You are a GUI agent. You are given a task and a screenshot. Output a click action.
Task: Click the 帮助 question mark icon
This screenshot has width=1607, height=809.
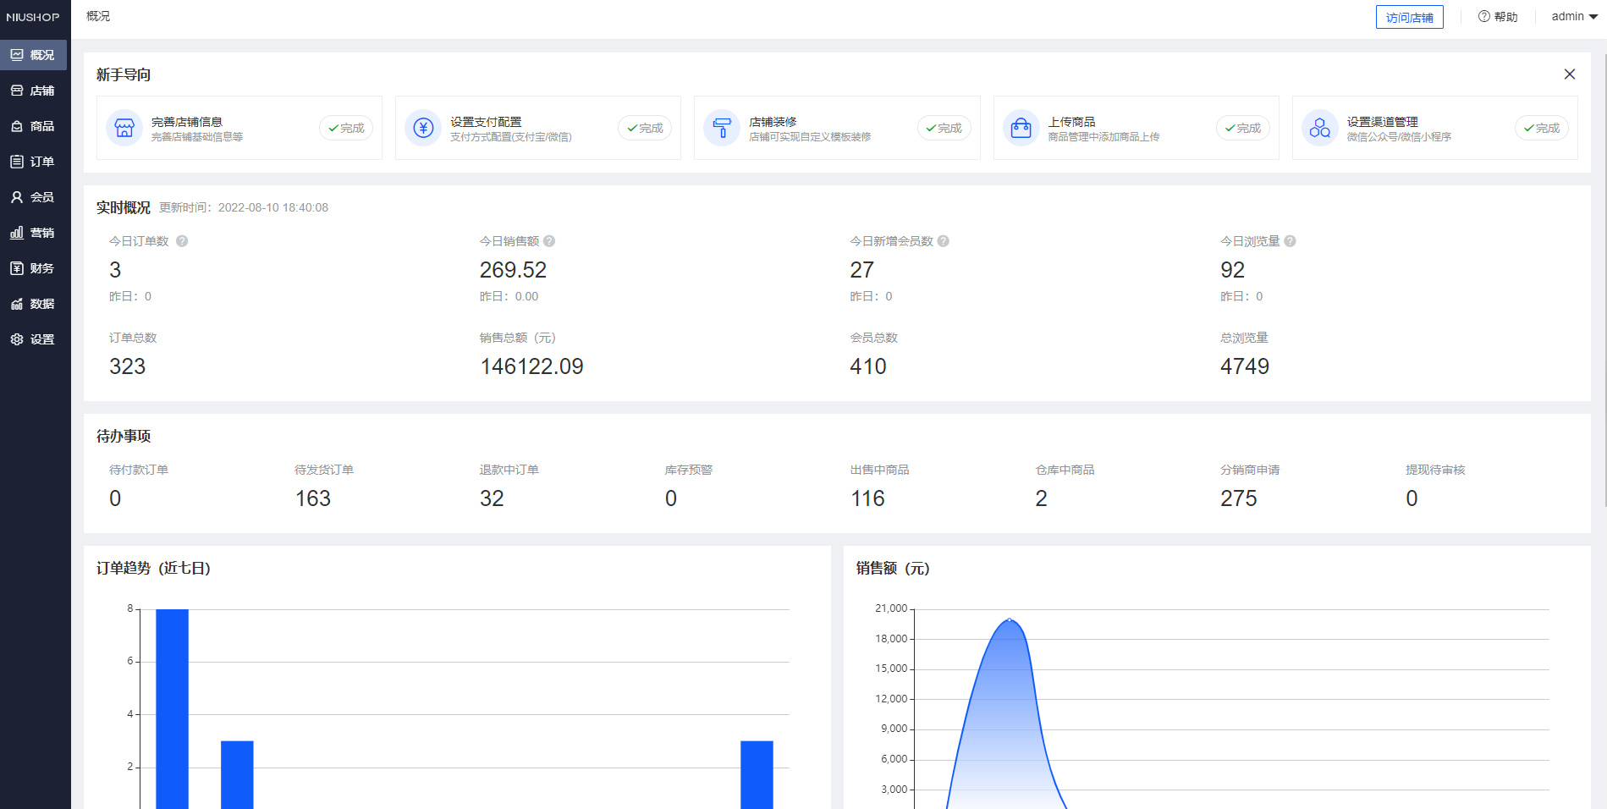click(1483, 16)
